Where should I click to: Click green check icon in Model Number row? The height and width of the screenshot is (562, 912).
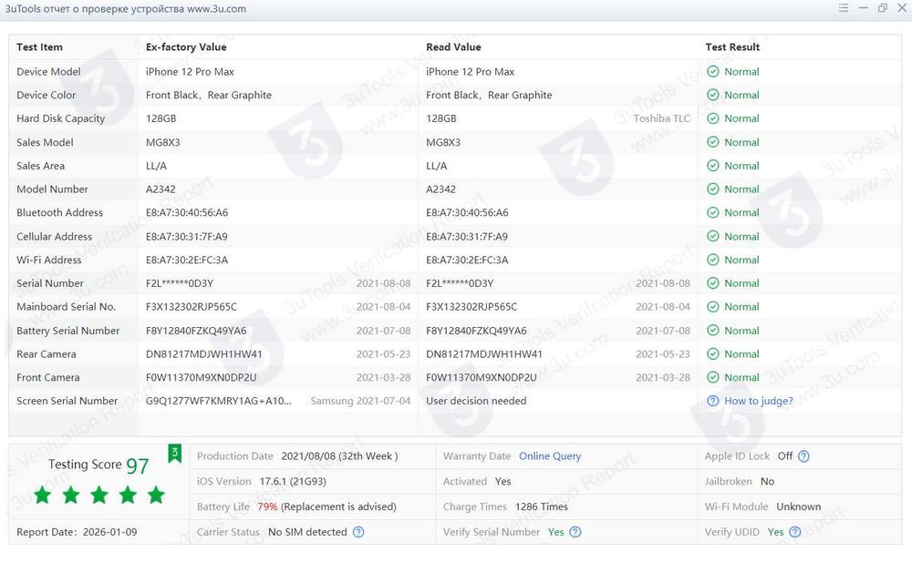point(712,189)
